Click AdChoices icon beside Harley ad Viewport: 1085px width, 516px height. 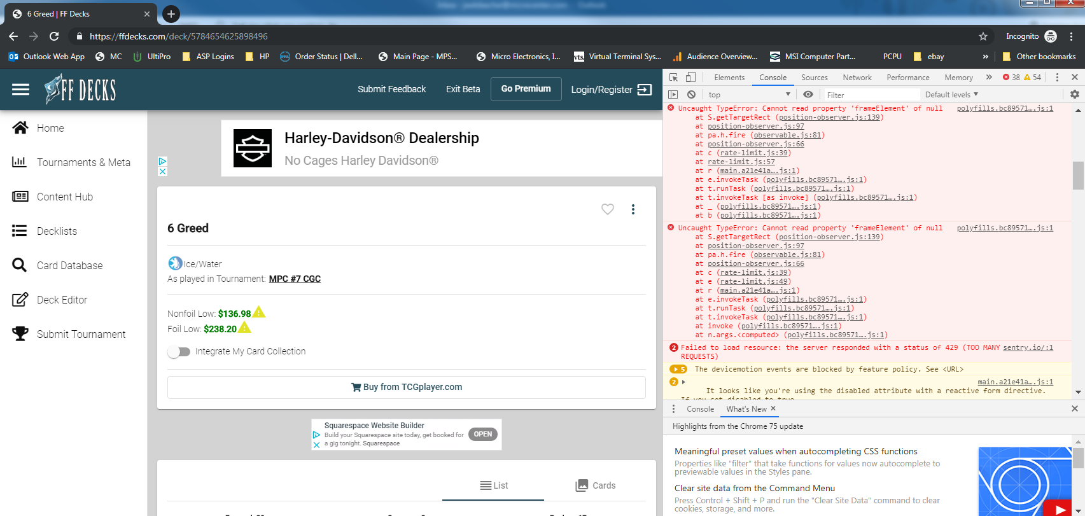162,162
